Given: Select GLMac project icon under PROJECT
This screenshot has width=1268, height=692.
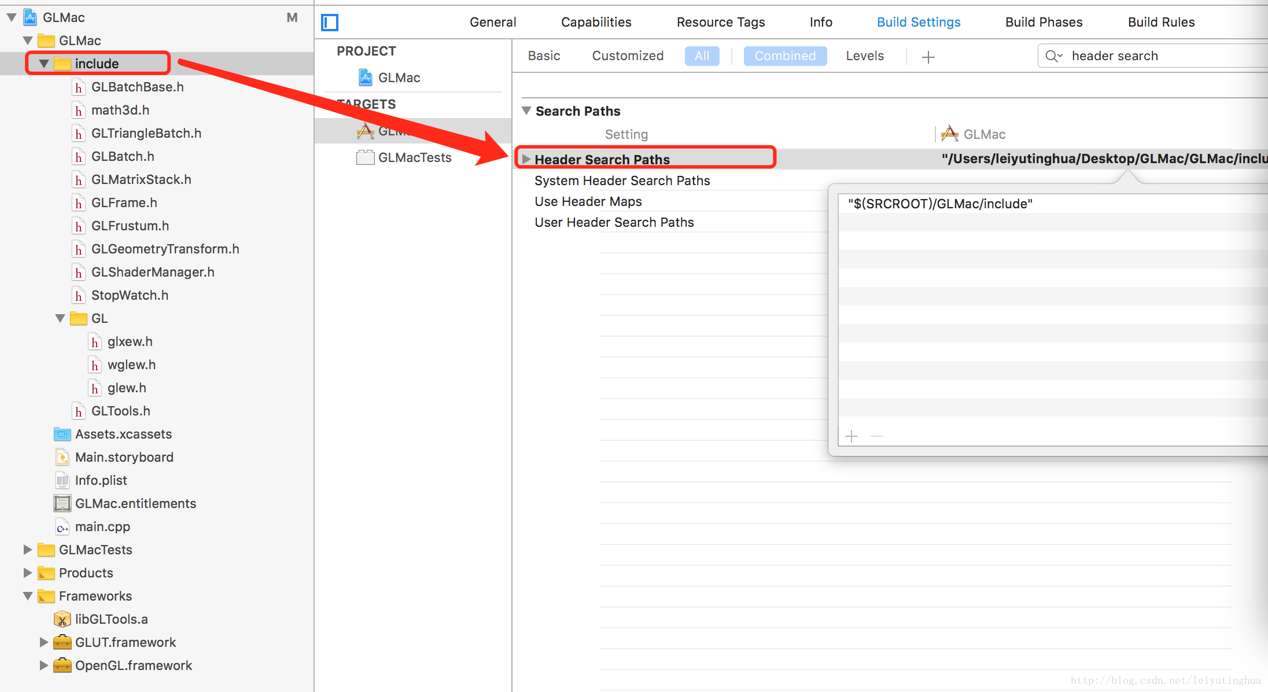Looking at the screenshot, I should (x=366, y=78).
